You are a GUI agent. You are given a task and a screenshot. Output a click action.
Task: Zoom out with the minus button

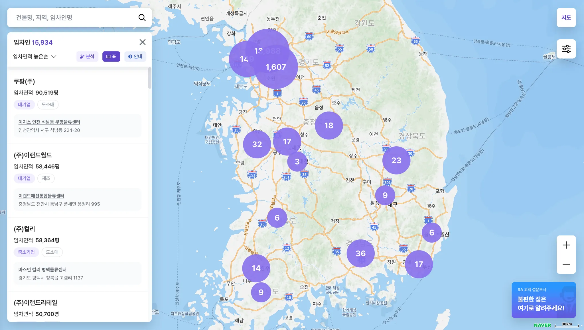pyautogui.click(x=566, y=264)
